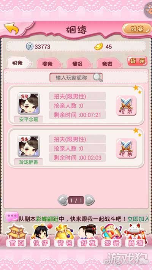This screenshot has height=270, width=152.
Task: Open 安平念瑶 player avatar
Action: tap(29, 104)
